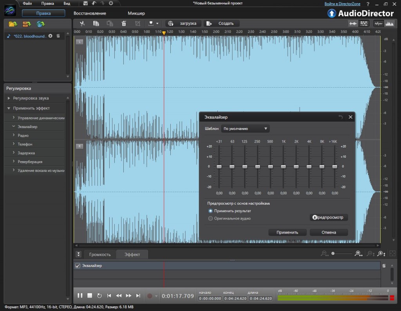Click the Применить button in the equalizer
Image resolution: width=401 pixels, height=311 pixels.
point(287,232)
